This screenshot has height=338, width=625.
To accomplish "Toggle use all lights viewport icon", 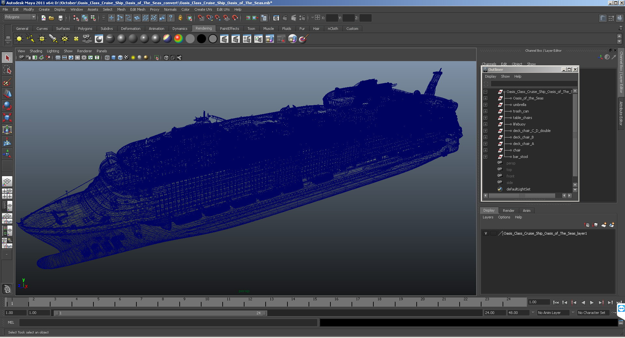I will [x=133, y=58].
